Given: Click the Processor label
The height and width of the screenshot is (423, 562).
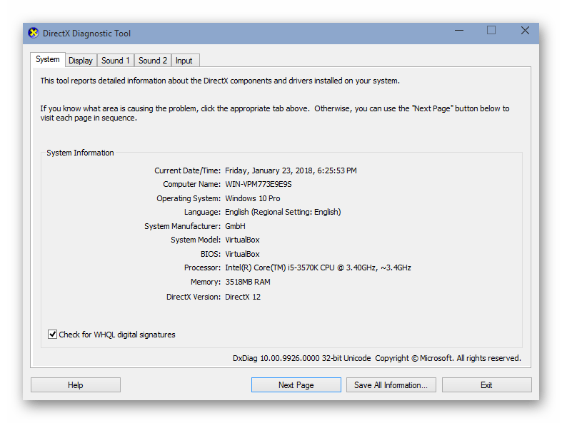Looking at the screenshot, I should pos(203,268).
